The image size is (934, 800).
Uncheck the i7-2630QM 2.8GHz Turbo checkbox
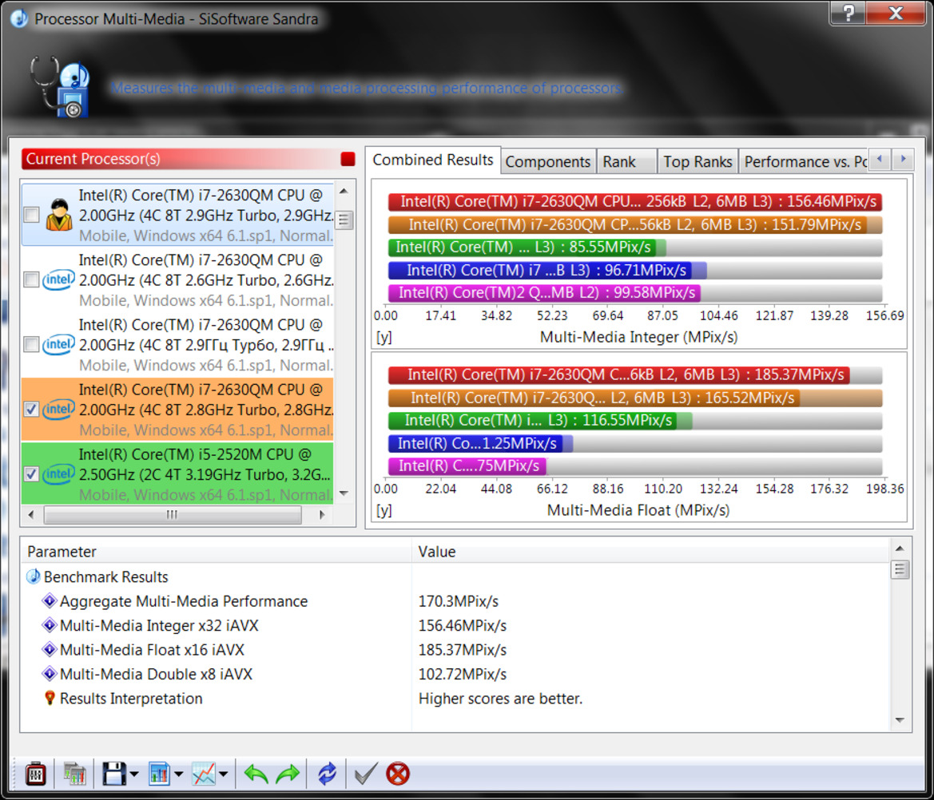coord(32,409)
